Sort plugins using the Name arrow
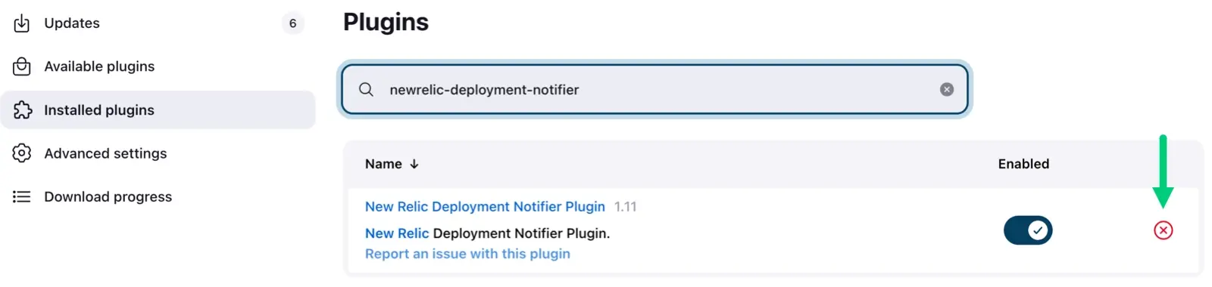1212x287 pixels. 414,164
